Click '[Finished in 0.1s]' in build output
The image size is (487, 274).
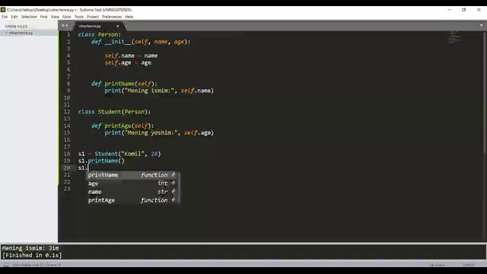coord(32,256)
